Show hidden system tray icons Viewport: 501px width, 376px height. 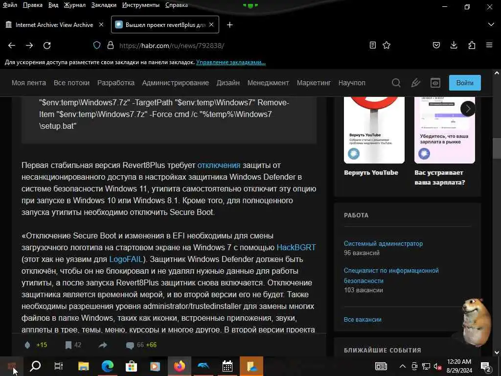(403, 366)
